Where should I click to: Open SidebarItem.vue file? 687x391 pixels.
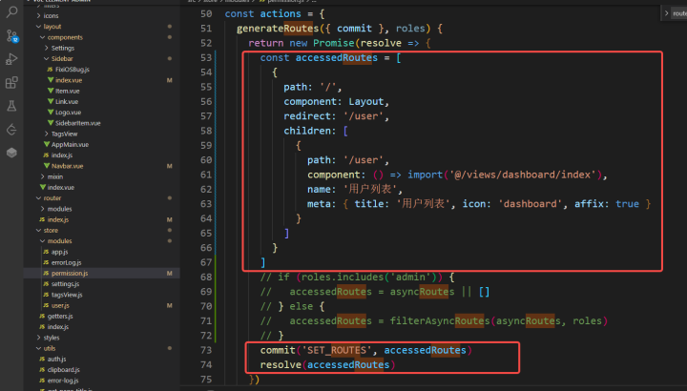pos(77,123)
